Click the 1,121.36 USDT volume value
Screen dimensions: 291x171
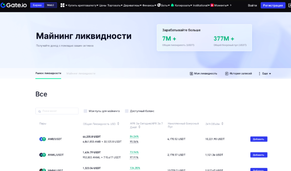pos(214,155)
